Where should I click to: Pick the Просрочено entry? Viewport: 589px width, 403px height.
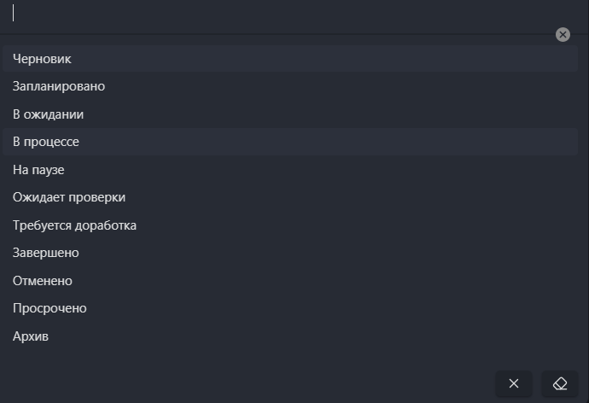click(x=50, y=308)
